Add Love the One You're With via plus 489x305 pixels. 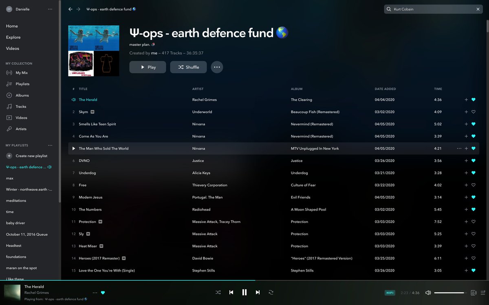coord(466,270)
